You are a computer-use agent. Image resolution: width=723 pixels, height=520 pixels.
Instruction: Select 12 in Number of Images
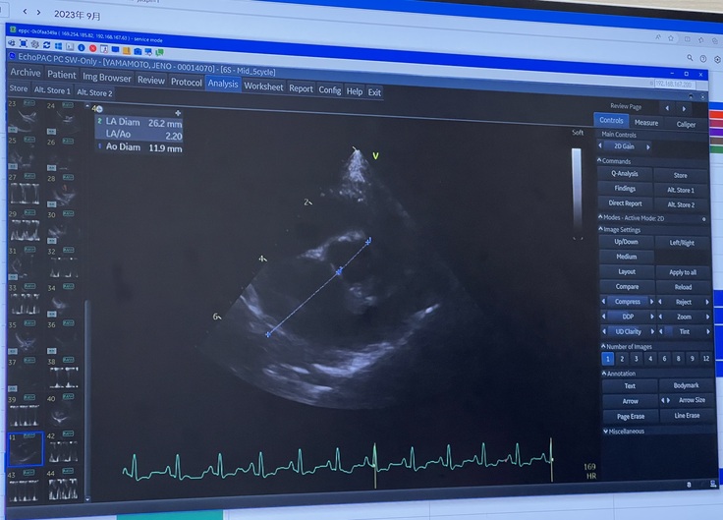click(705, 360)
